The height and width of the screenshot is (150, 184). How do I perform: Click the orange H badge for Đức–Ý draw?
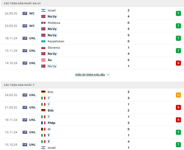[x=178, y=95]
